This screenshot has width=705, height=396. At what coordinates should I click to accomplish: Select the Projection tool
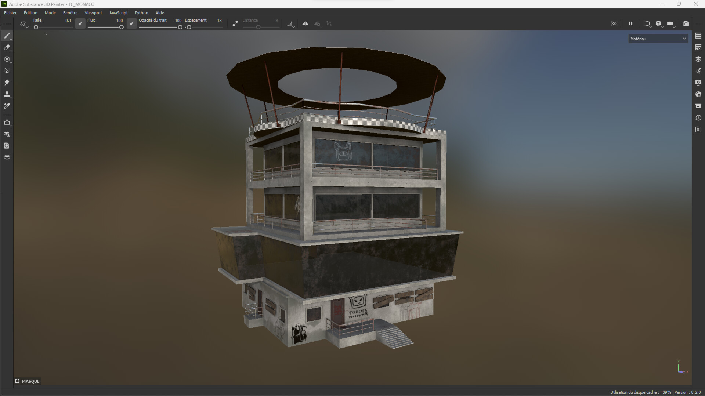pos(7,59)
